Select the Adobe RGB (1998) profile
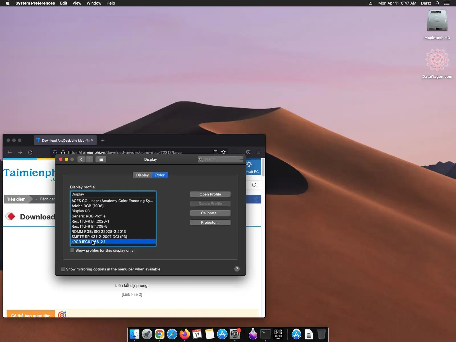456x342 pixels. click(113, 206)
